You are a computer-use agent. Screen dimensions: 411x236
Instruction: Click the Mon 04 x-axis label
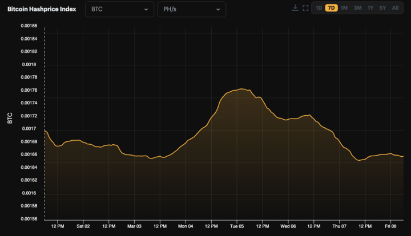click(x=186, y=226)
